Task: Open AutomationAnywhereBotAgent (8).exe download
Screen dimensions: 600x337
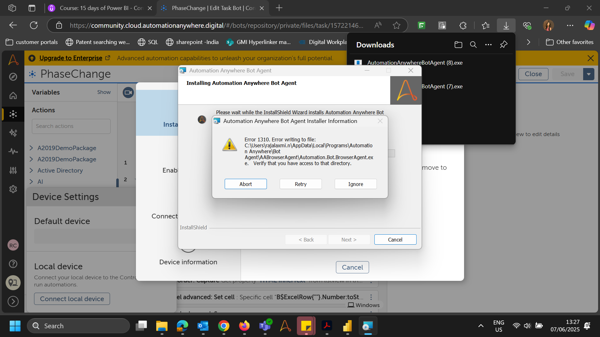Action: click(415, 63)
